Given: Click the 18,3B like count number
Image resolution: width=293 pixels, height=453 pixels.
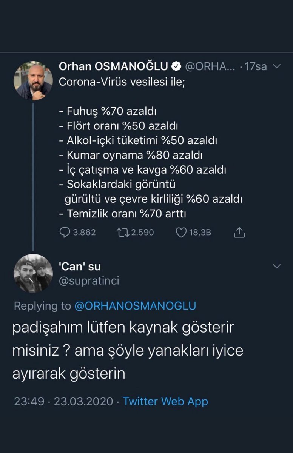Looking at the screenshot, I should [200, 233].
